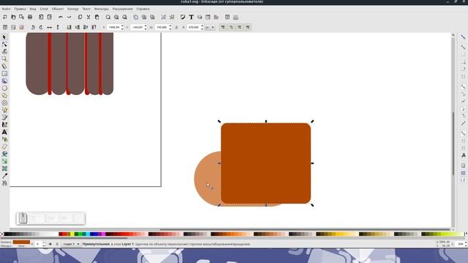468x263 pixels.
Task: Click the height value input field
Action: (x=193, y=27)
